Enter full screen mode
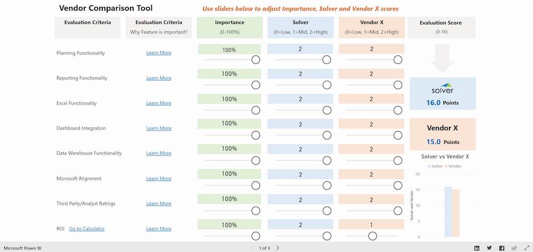 (x=526, y=248)
